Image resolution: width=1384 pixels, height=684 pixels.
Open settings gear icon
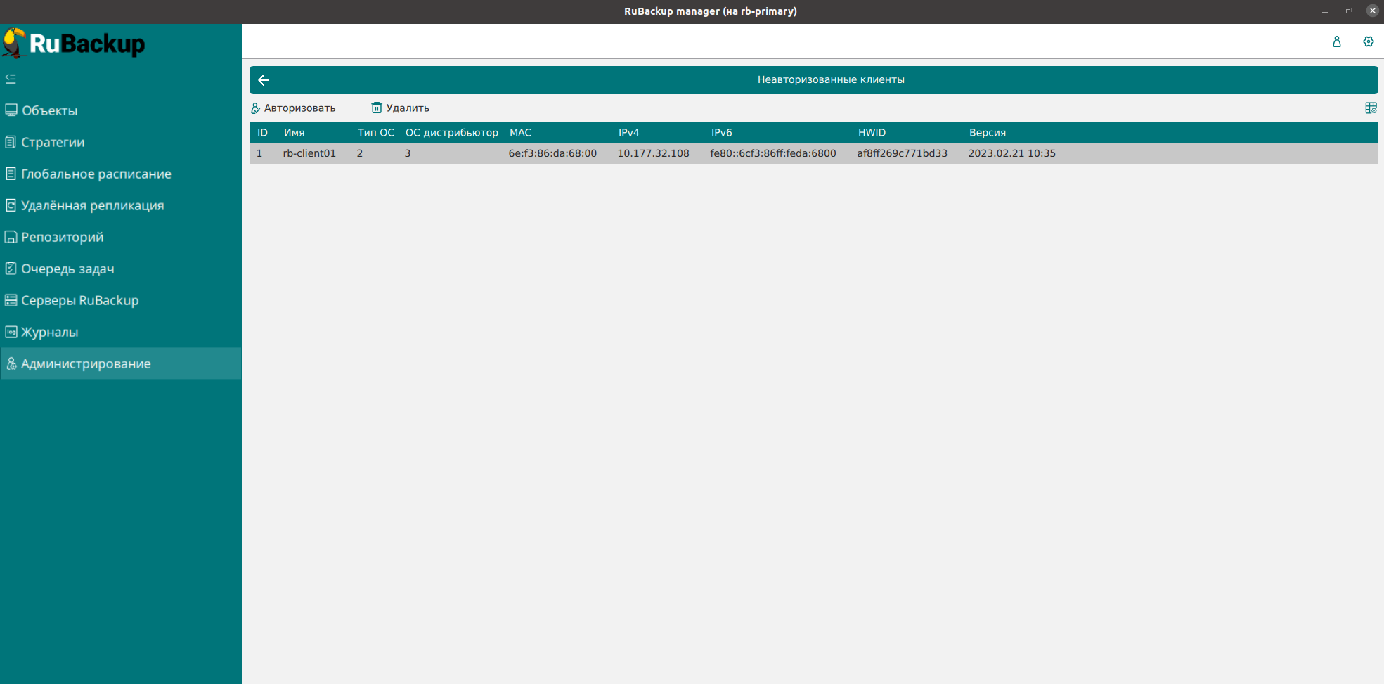tap(1368, 41)
